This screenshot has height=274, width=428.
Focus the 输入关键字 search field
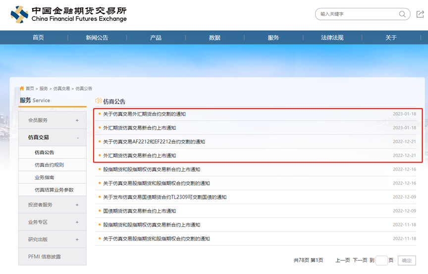357,14
